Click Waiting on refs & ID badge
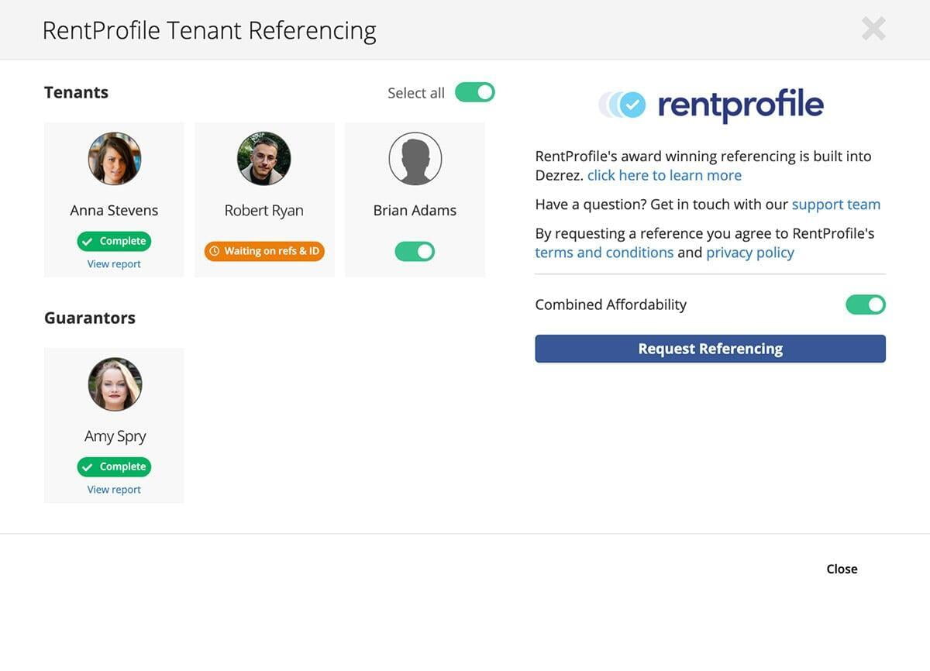The width and height of the screenshot is (930, 671). [x=264, y=251]
